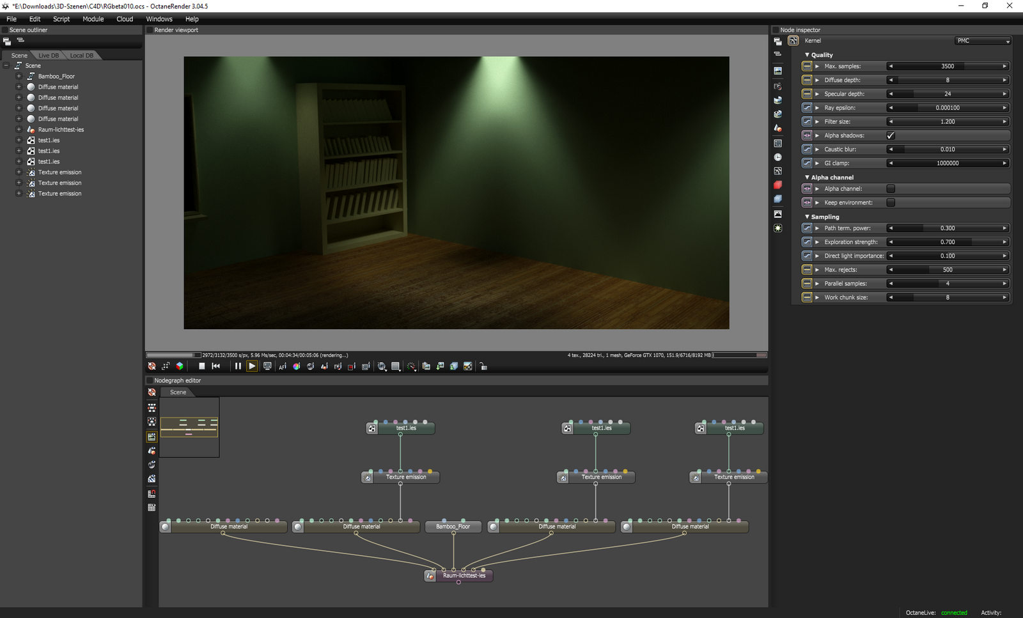Pause the render in the viewport toolbar
The width and height of the screenshot is (1023, 618).
tap(238, 366)
